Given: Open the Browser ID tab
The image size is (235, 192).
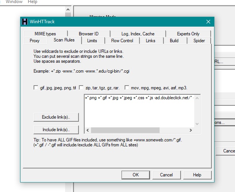Looking at the screenshot, I should point(88,34).
